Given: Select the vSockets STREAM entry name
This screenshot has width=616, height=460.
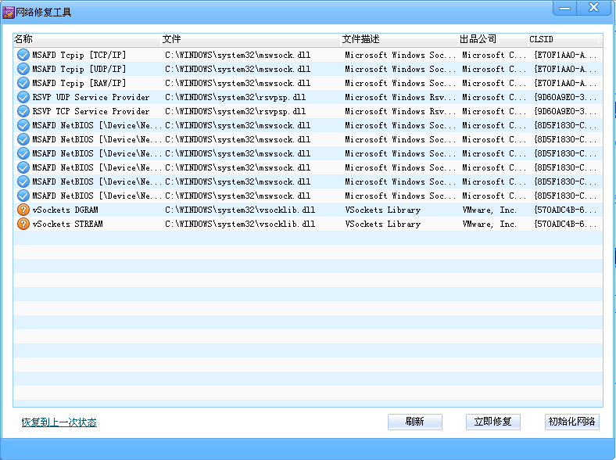Looking at the screenshot, I should 67,224.
